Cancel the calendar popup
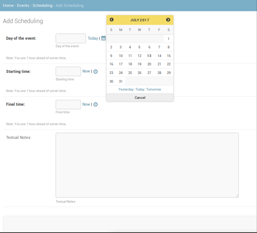The width and height of the screenshot is (257, 233). pos(140,98)
